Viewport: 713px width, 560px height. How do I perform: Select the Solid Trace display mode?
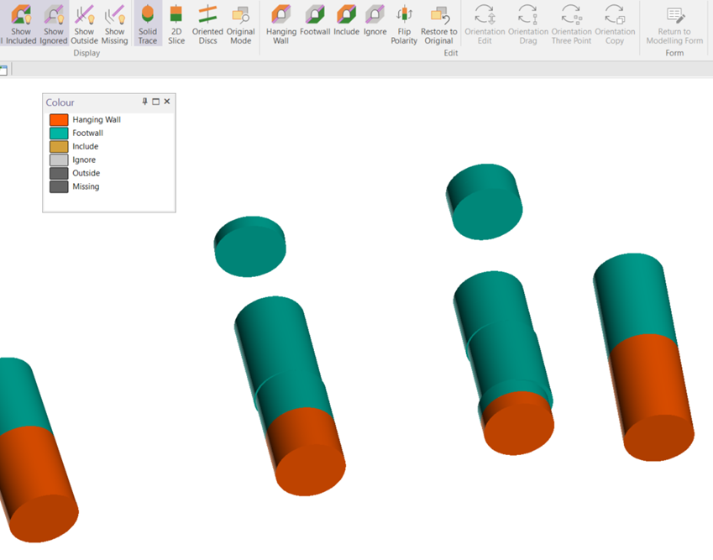pyautogui.click(x=148, y=24)
